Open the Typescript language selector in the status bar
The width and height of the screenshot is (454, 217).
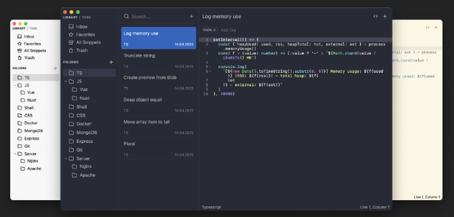point(211,207)
